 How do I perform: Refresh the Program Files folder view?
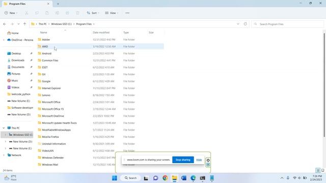pyautogui.click(x=246, y=24)
